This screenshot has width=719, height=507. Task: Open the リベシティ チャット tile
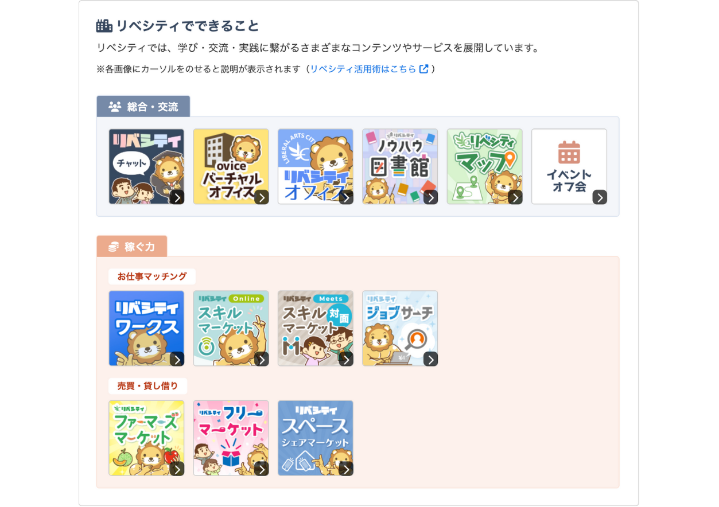[146, 166]
